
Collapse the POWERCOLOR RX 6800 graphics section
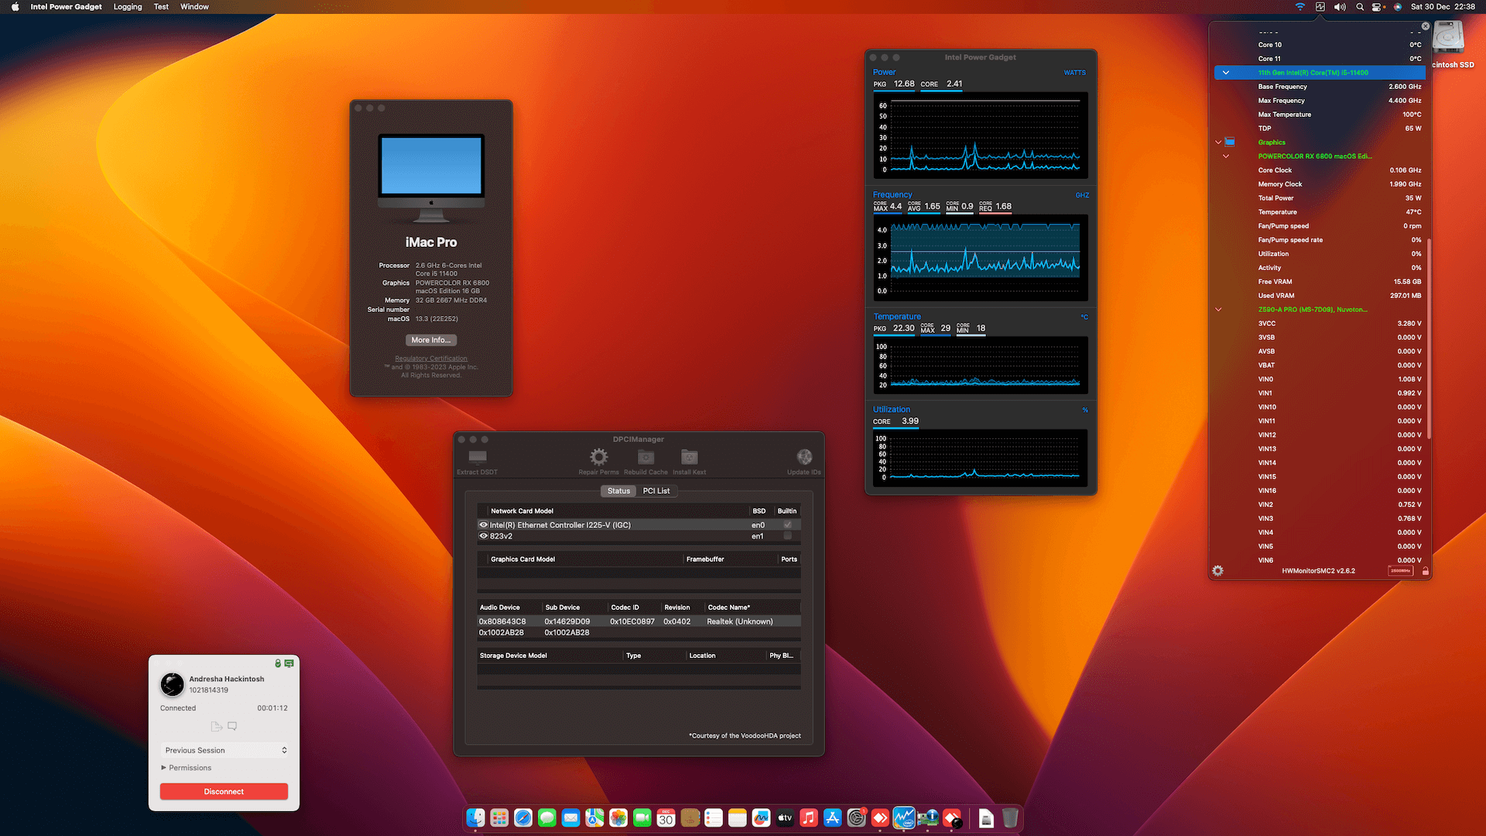coord(1226,156)
